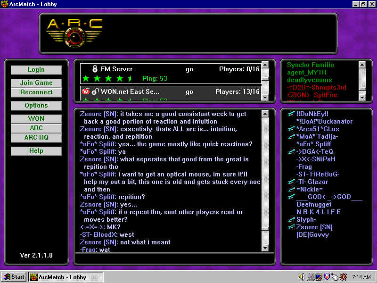Click the red V shield antivirus tray icon
This screenshot has height=283, width=377.
(x=327, y=277)
